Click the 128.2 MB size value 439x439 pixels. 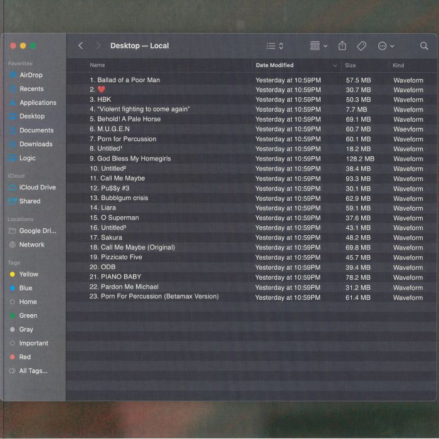click(360, 159)
